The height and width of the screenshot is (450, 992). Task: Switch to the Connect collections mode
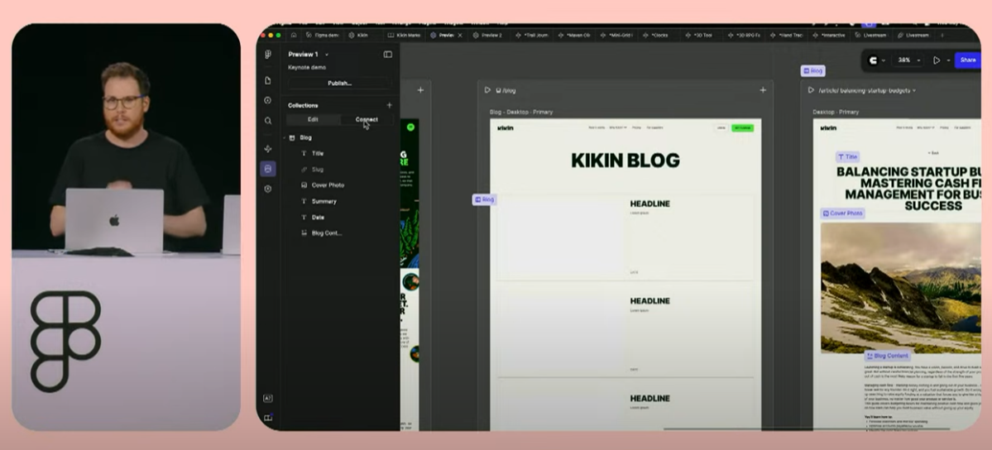(367, 119)
